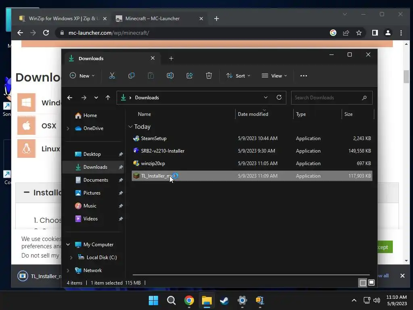This screenshot has height=310, width=413.
Task: Open Chrome three-dot menu
Action: coord(401,33)
